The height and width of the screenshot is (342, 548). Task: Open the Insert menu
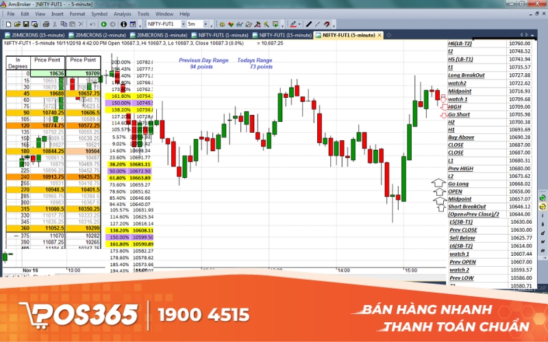(x=58, y=14)
